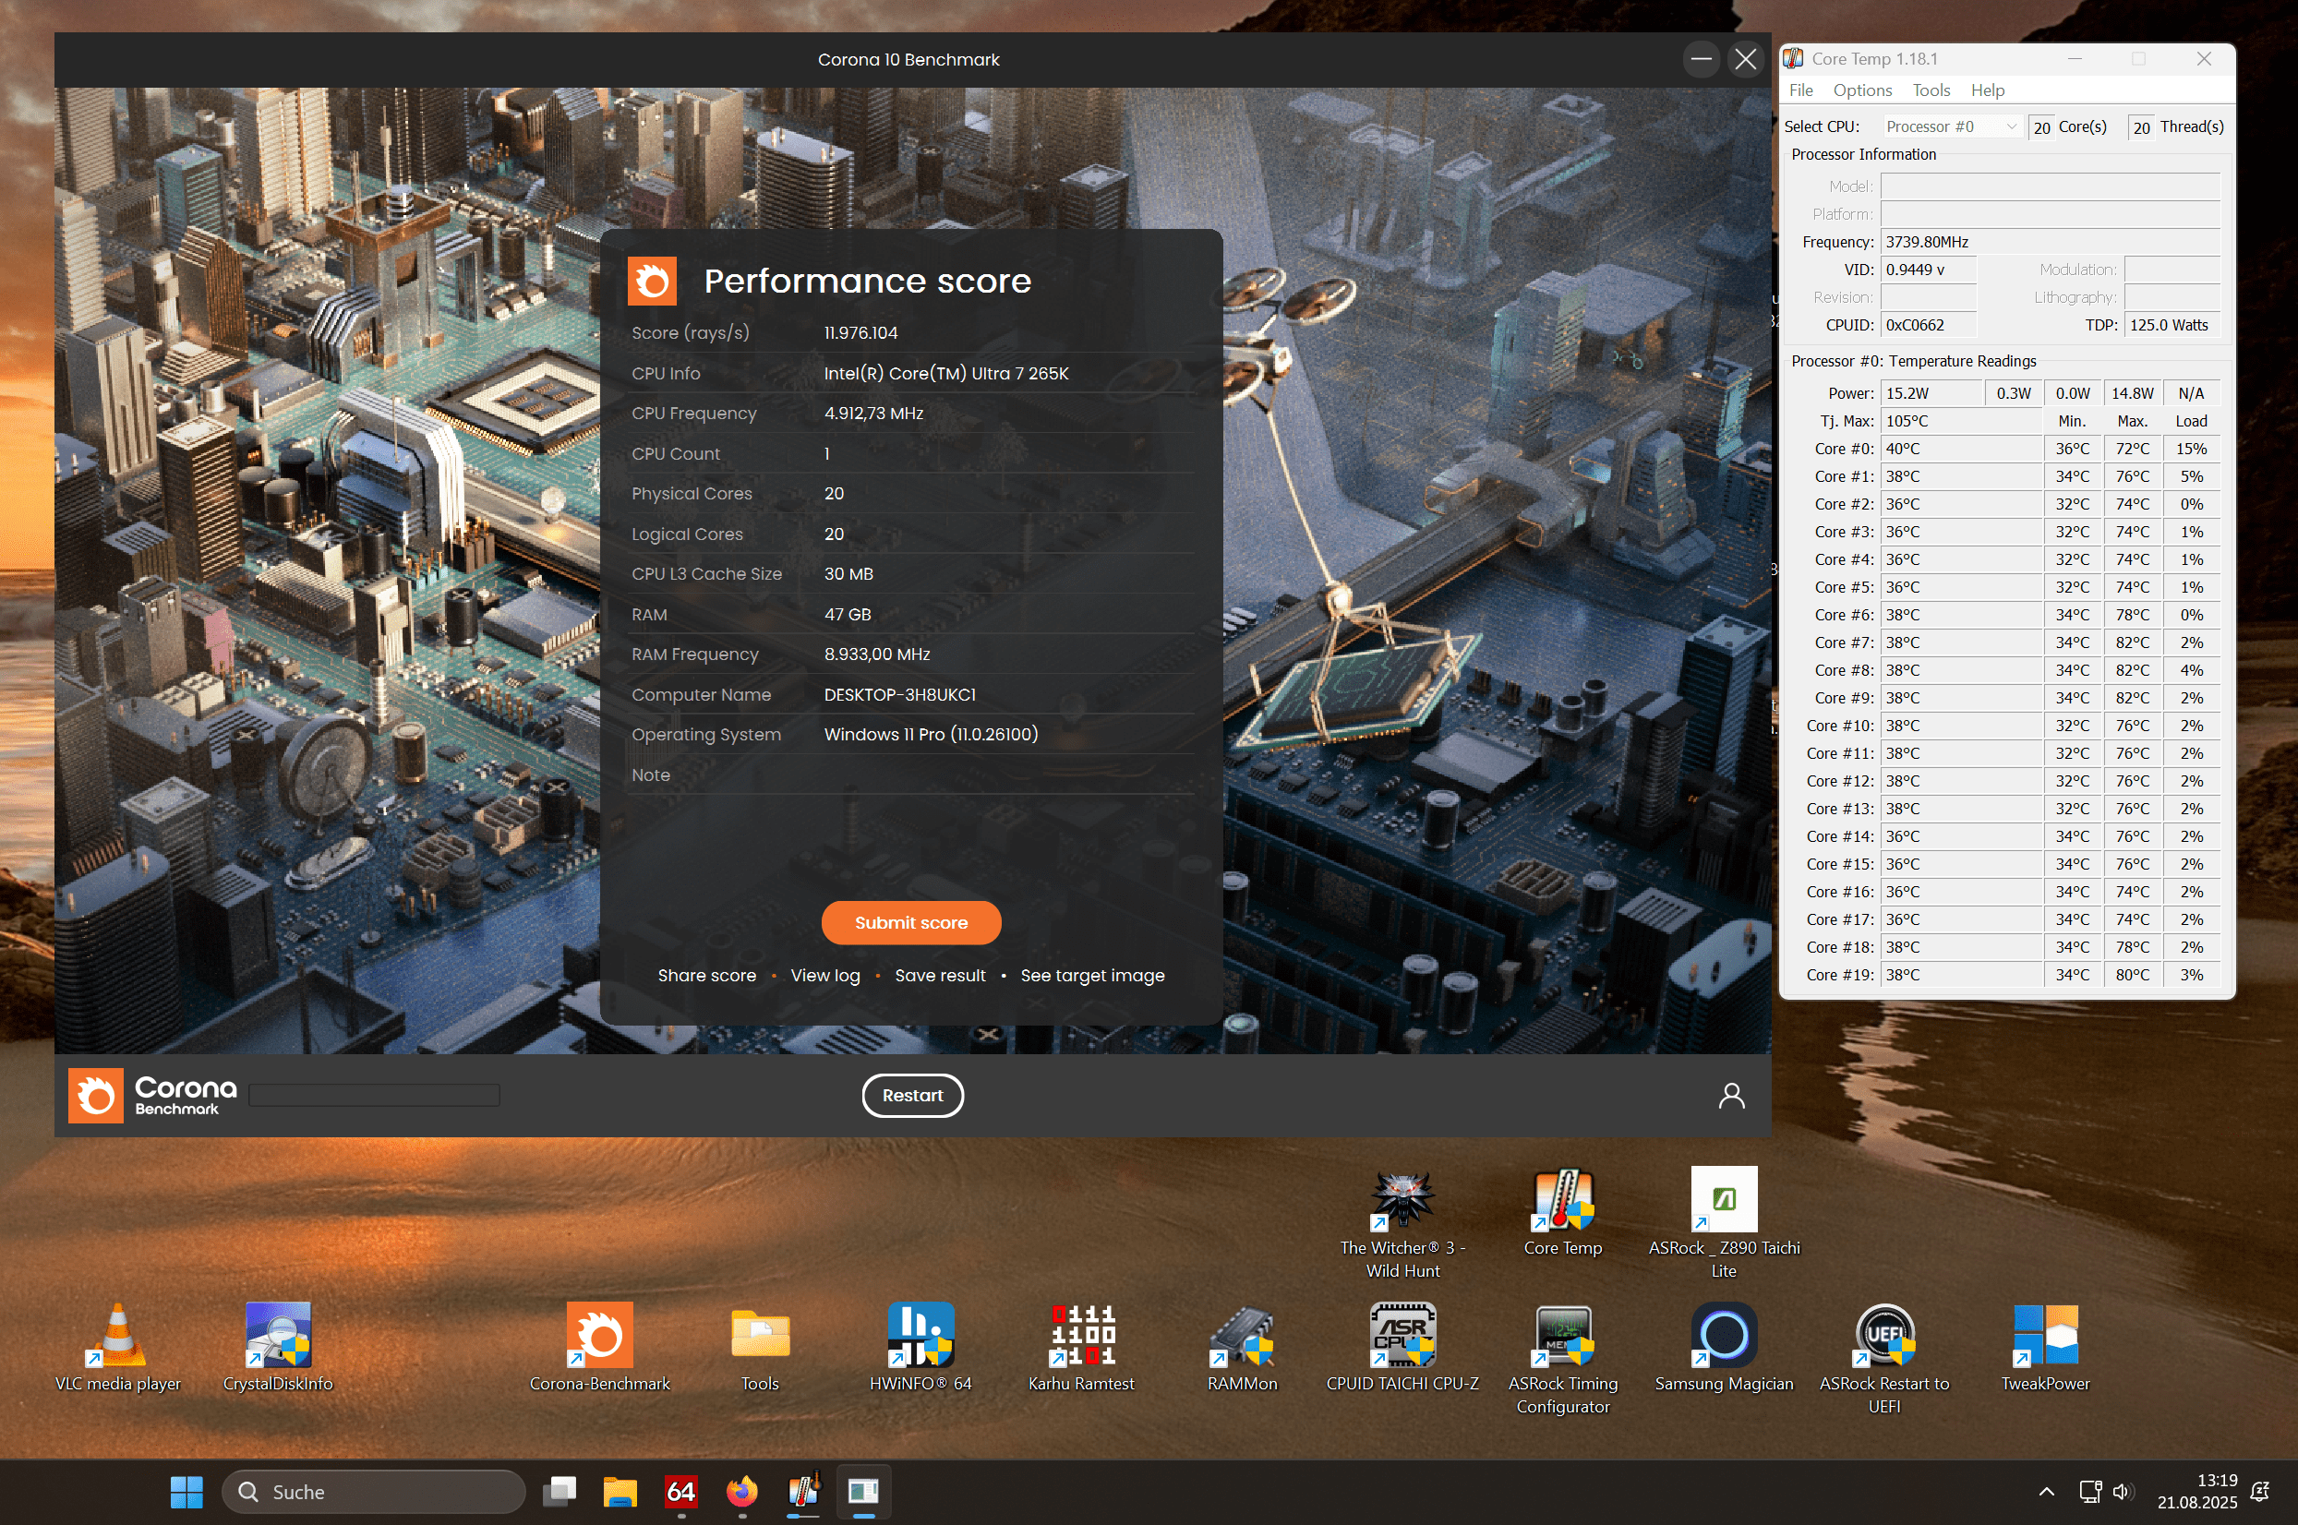Viewport: 2298px width, 1525px height.
Task: Click the See target image link
Action: coord(1091,976)
